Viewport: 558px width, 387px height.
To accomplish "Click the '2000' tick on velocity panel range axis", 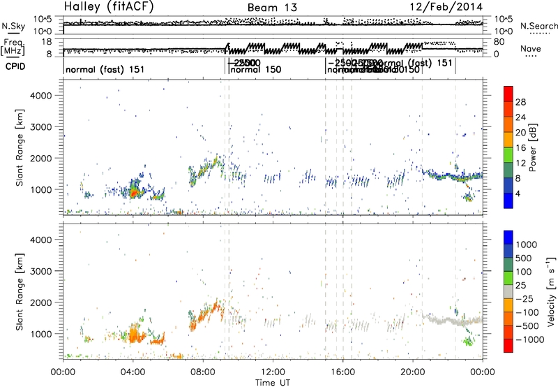I will (41, 302).
